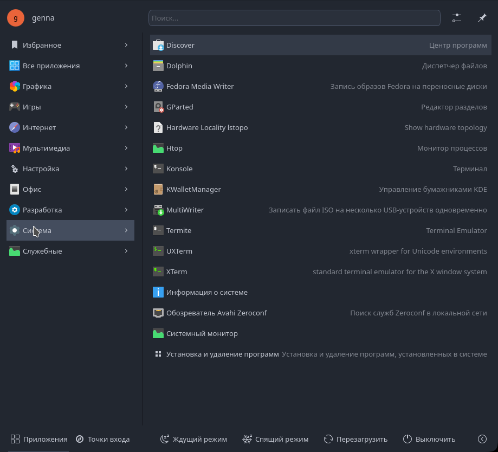
Task: Open KWalletManager wallet icon
Action: (158, 189)
